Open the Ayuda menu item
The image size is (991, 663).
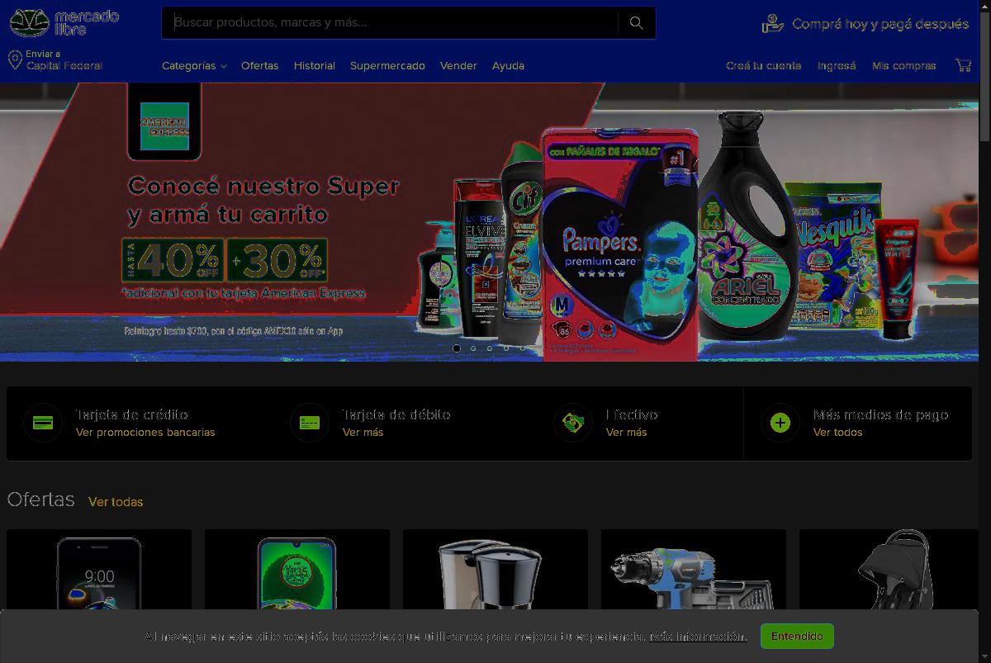pyautogui.click(x=508, y=65)
